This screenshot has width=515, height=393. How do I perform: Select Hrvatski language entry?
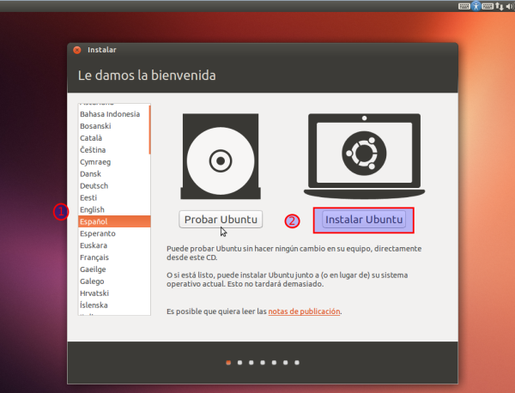point(114,293)
